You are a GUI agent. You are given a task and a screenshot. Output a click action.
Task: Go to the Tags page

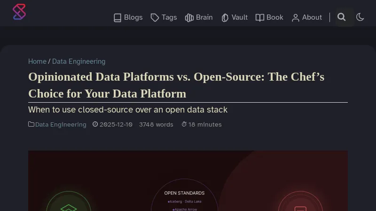(169, 17)
